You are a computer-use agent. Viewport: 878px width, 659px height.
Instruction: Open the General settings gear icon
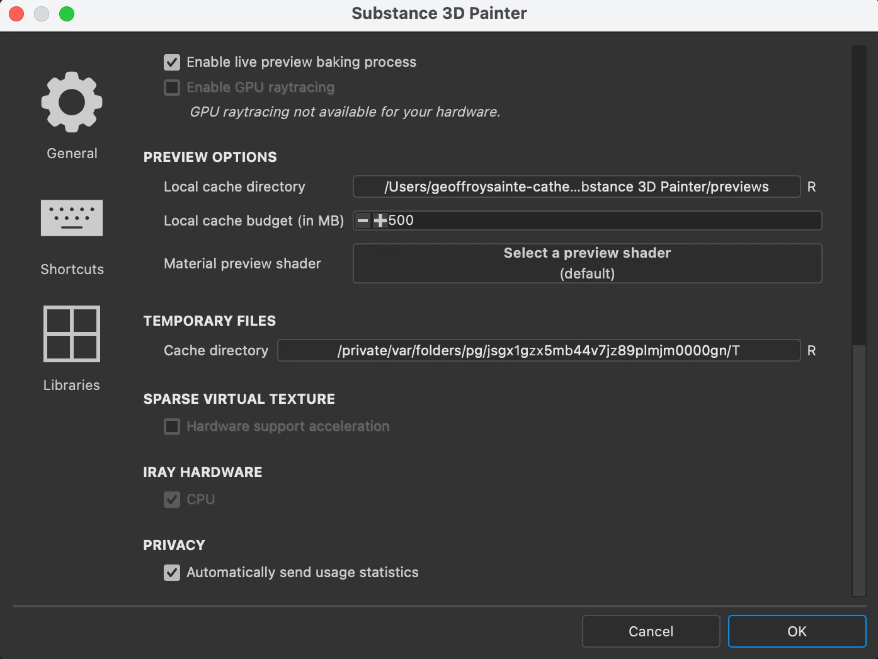point(72,102)
